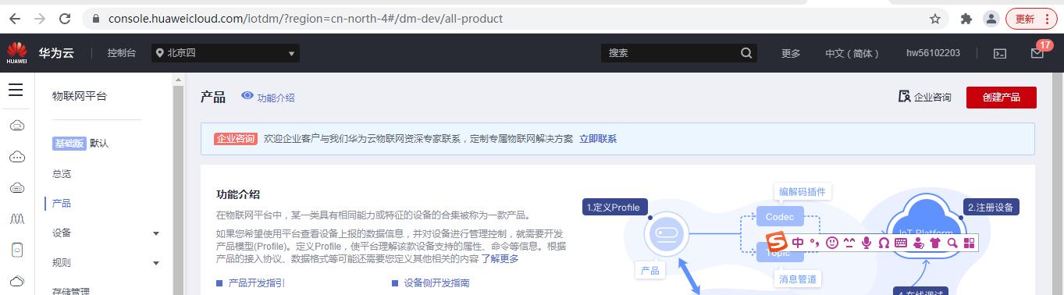The image size is (1064, 295).
Task: Click the cloud shell terminal icon
Action: pyautogui.click(x=999, y=53)
